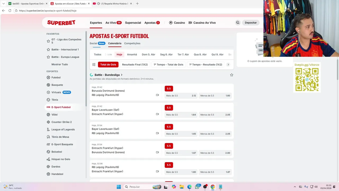Unfavorite GT - Liga dos Campeões 5

tap(48, 41)
